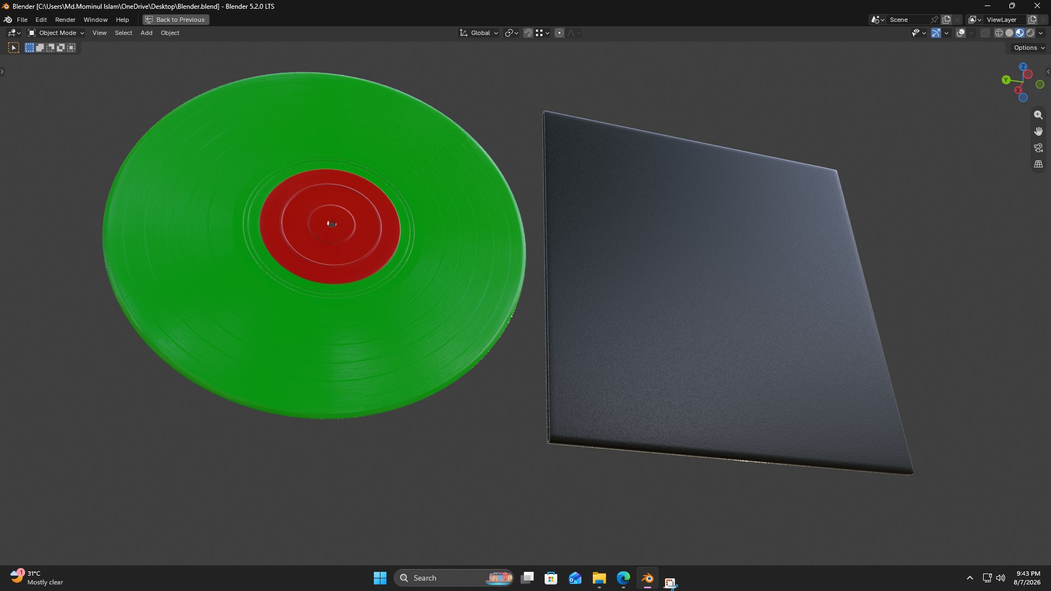Toggle the pin scene icon
Screen dimensions: 1051x591
pos(934,20)
